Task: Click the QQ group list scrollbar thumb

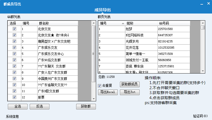Action: pos(94,54)
